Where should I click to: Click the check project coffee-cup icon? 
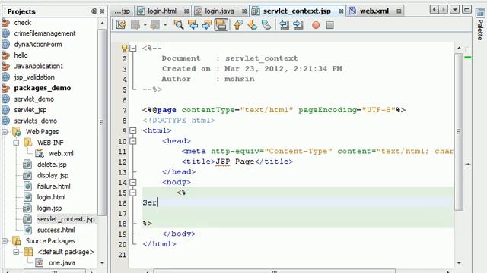coord(5,23)
